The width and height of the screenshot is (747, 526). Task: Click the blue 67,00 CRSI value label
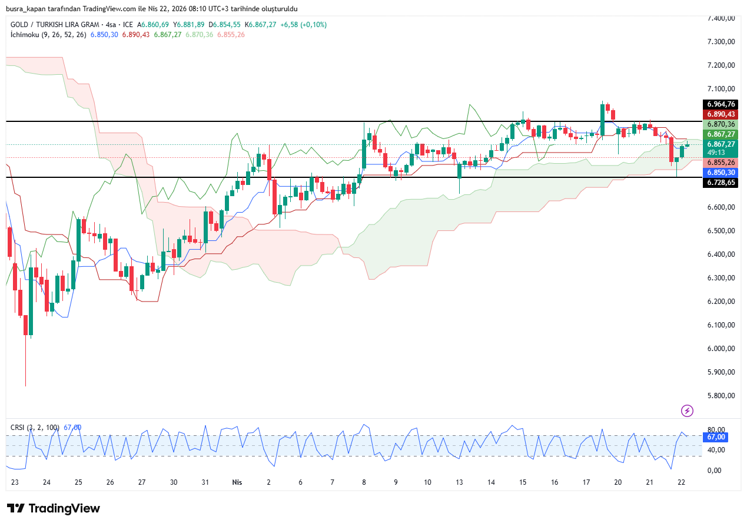[x=715, y=437]
